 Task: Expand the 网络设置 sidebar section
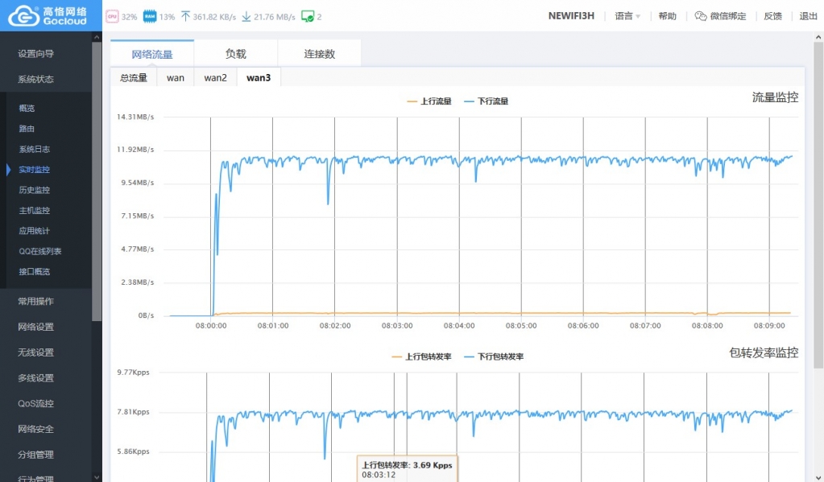pyautogui.click(x=35, y=328)
